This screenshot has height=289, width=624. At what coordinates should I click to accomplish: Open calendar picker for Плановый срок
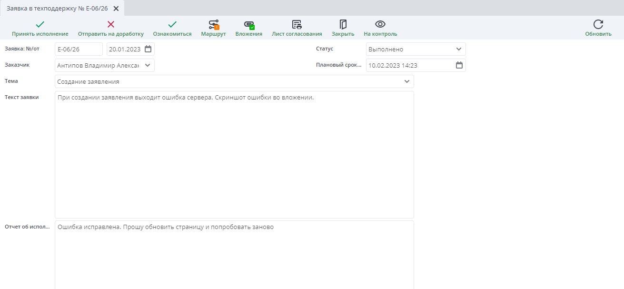(459, 65)
